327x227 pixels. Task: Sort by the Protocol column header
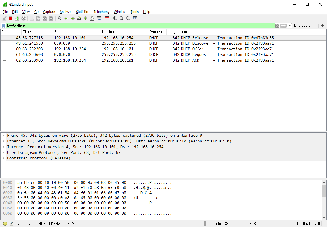click(x=157, y=32)
